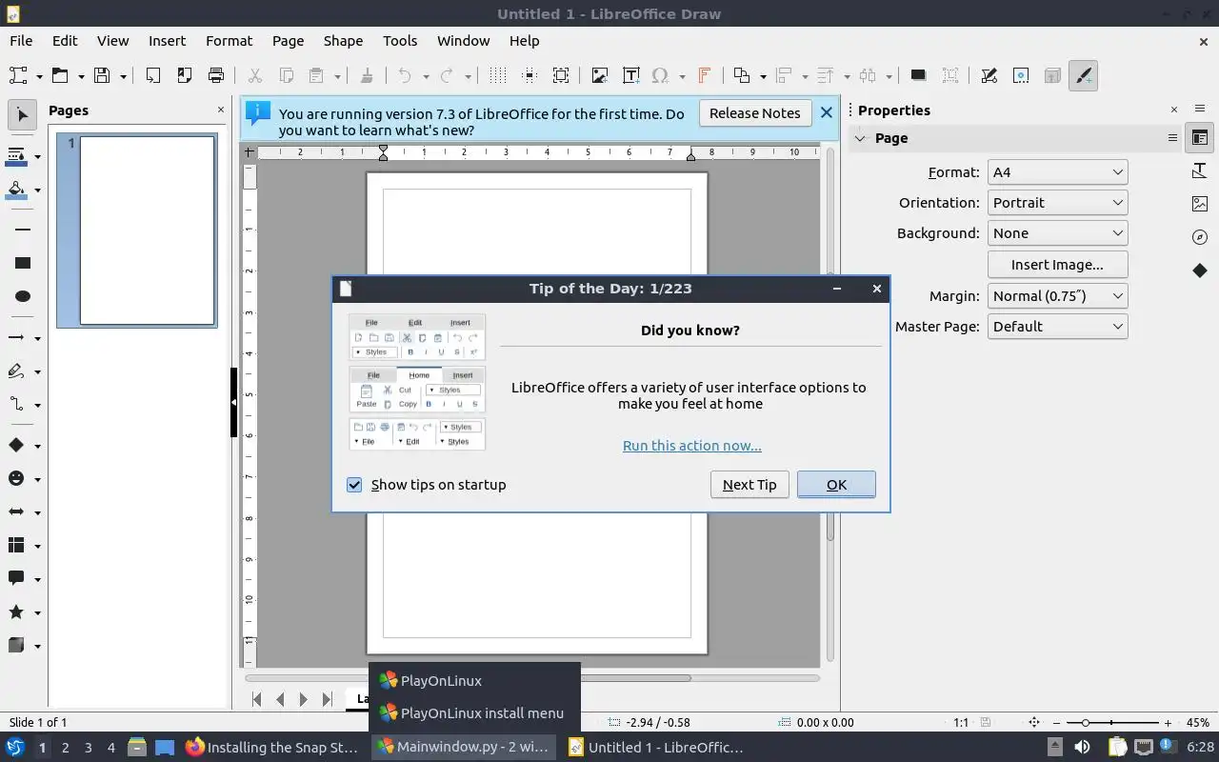
Task: Open the Gallery deck in sidebar
Action: 1200,204
